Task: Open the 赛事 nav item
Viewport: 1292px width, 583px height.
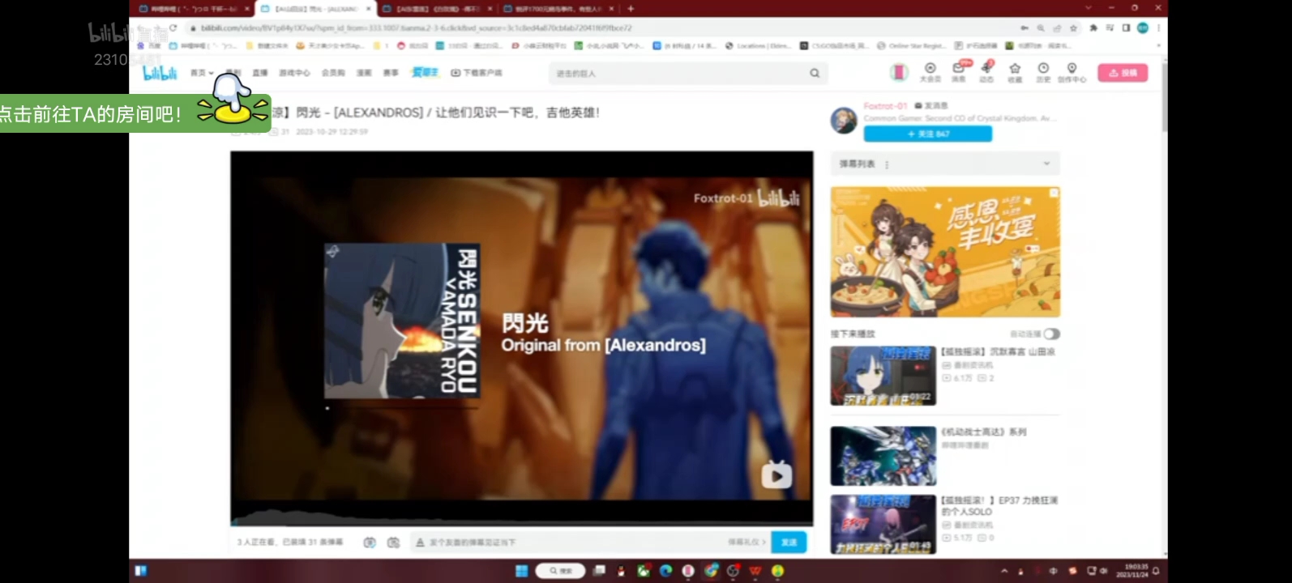Action: click(x=391, y=73)
